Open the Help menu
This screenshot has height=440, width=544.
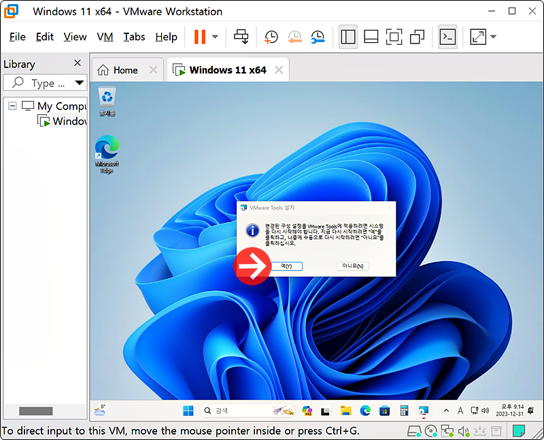pos(166,37)
